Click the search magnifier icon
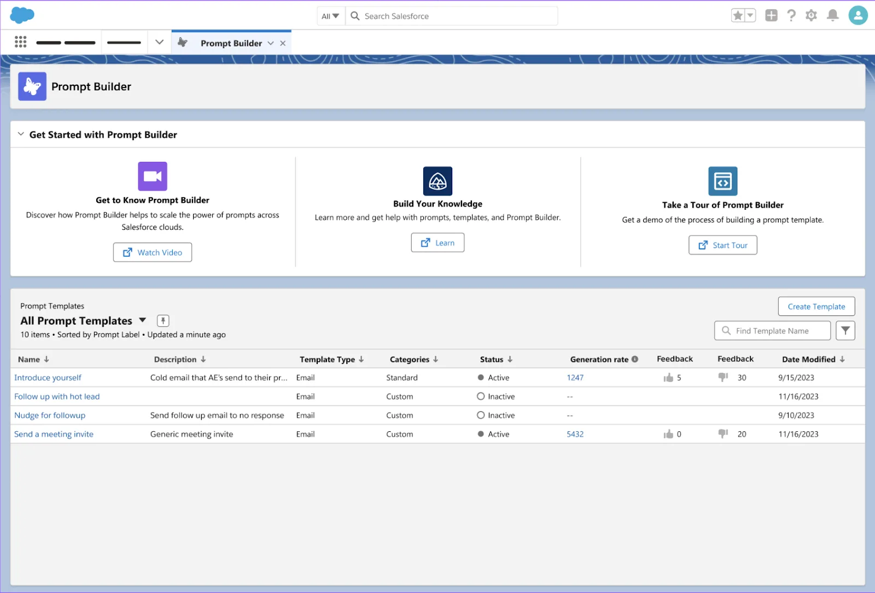This screenshot has height=593, width=875. pyautogui.click(x=355, y=16)
